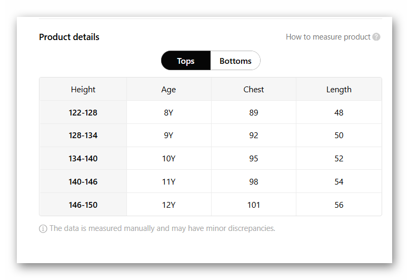Click the 8Y age cell
Viewport: 409px width, 280px height.
point(168,112)
